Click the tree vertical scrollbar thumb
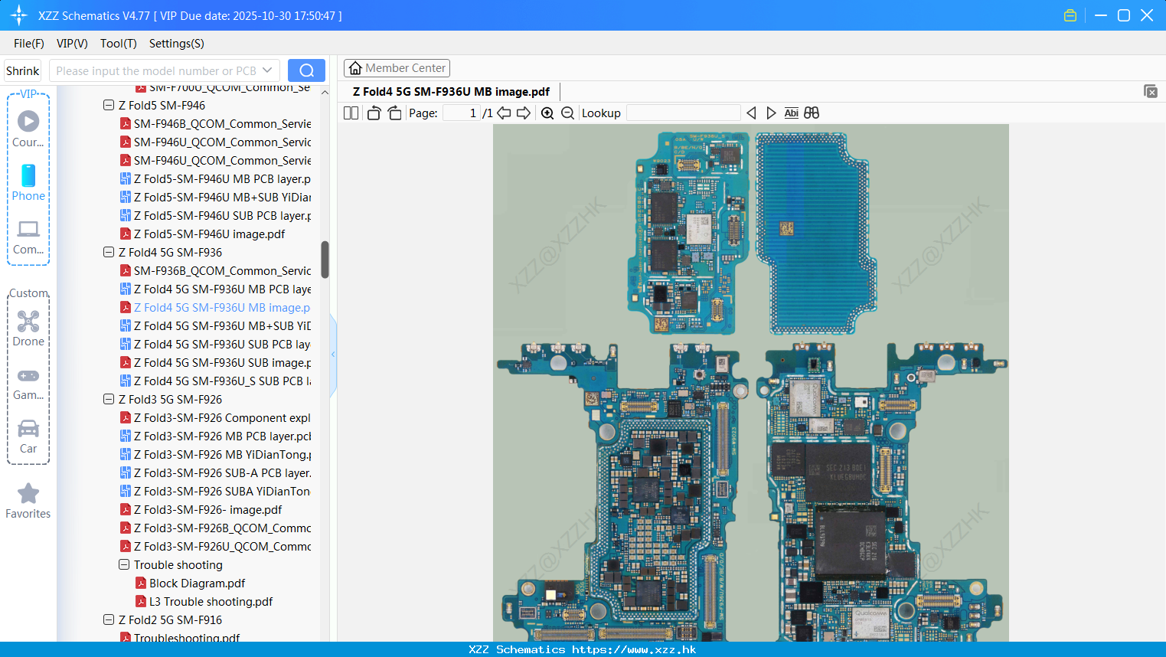This screenshot has width=1166, height=657. [325, 260]
